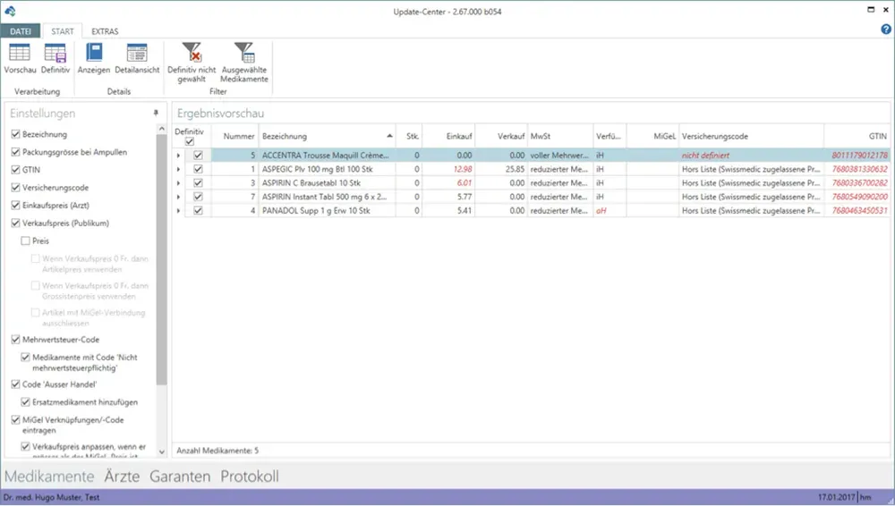Select the 'PANADOL Supp 1 g Erw 10 Stk' cell
This screenshot has height=506, width=895.
(327, 210)
